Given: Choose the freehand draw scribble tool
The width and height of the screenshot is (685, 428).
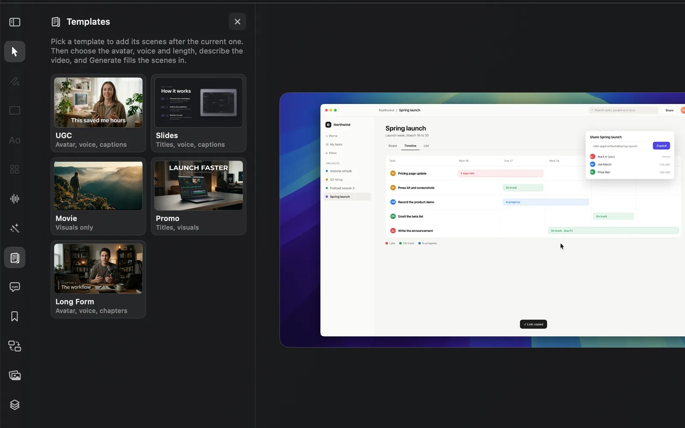Looking at the screenshot, I should (x=15, y=81).
